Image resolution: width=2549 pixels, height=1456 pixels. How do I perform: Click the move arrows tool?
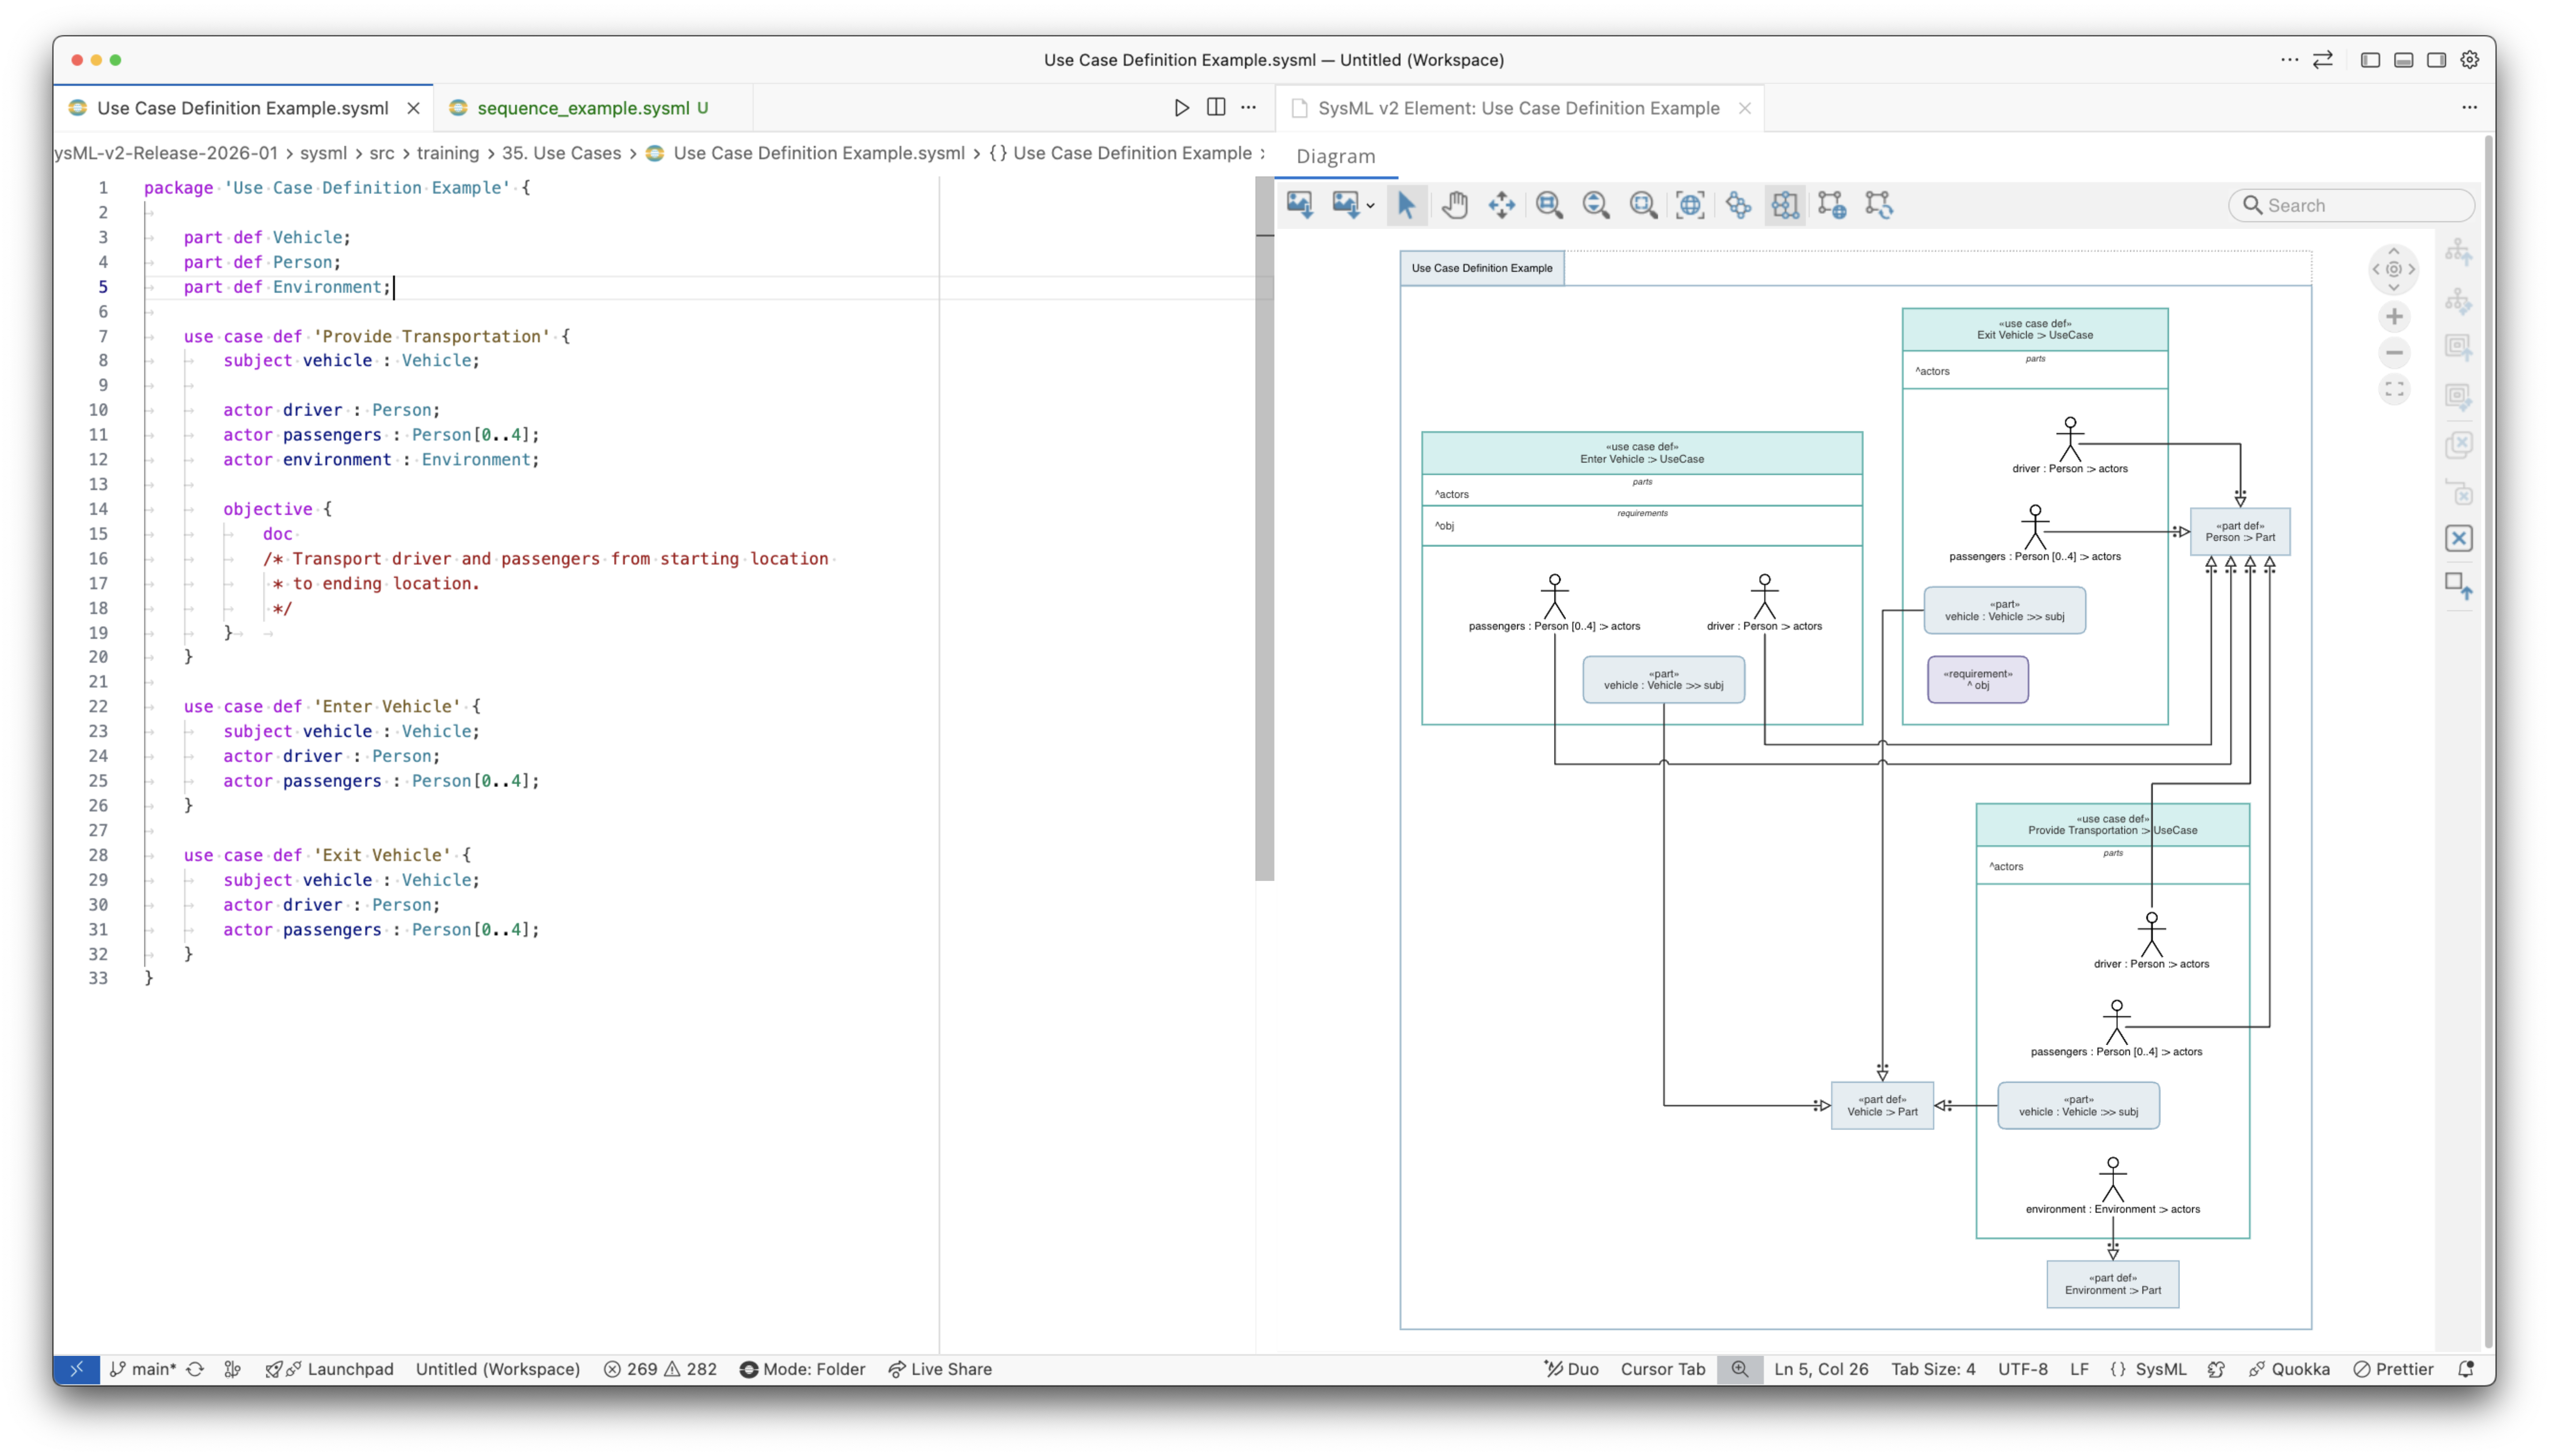(x=1502, y=205)
